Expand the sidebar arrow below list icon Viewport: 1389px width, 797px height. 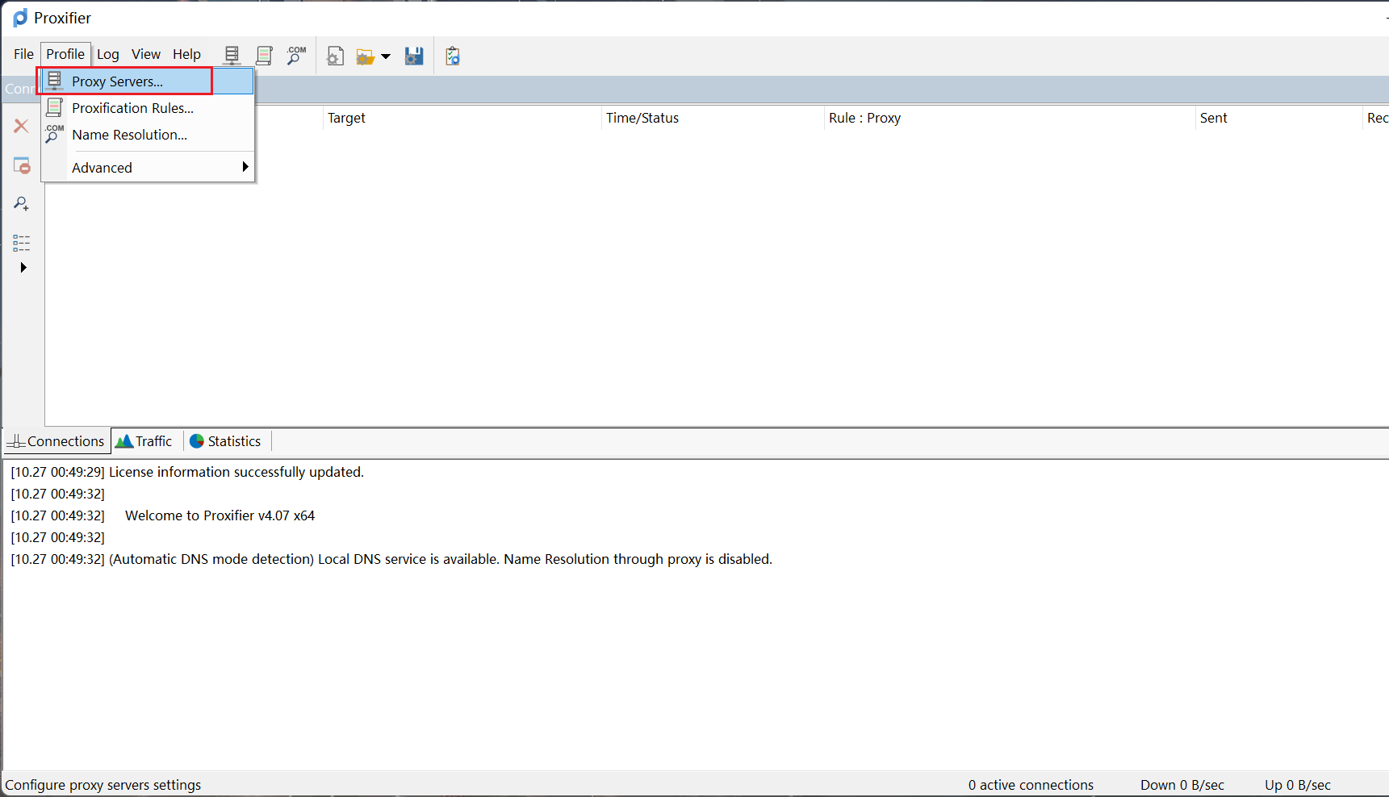23,267
